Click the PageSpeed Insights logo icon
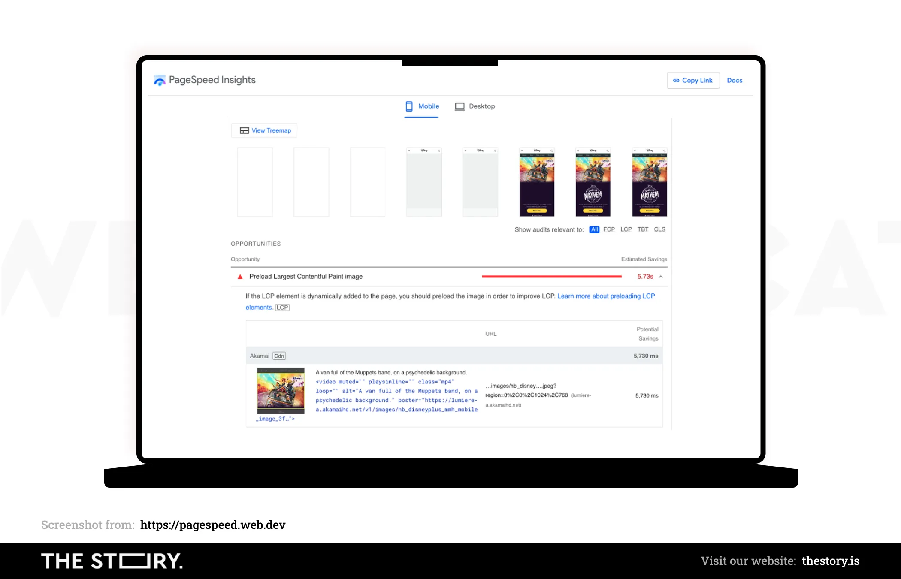This screenshot has width=901, height=579. pos(160,80)
